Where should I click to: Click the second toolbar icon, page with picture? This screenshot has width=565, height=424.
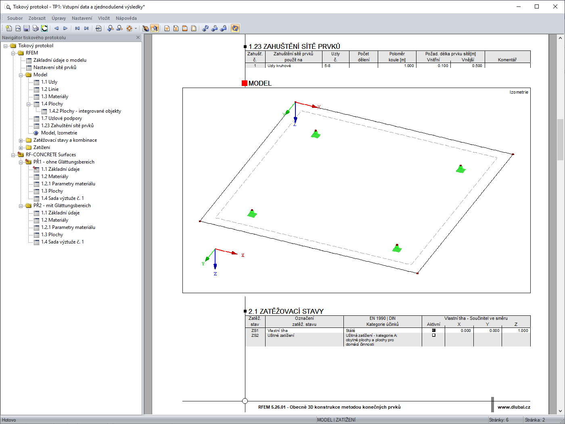[x=18, y=28]
